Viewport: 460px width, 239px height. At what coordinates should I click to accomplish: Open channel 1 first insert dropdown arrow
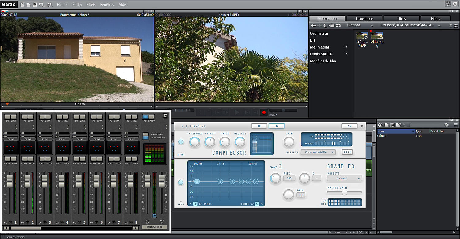tap(16, 125)
